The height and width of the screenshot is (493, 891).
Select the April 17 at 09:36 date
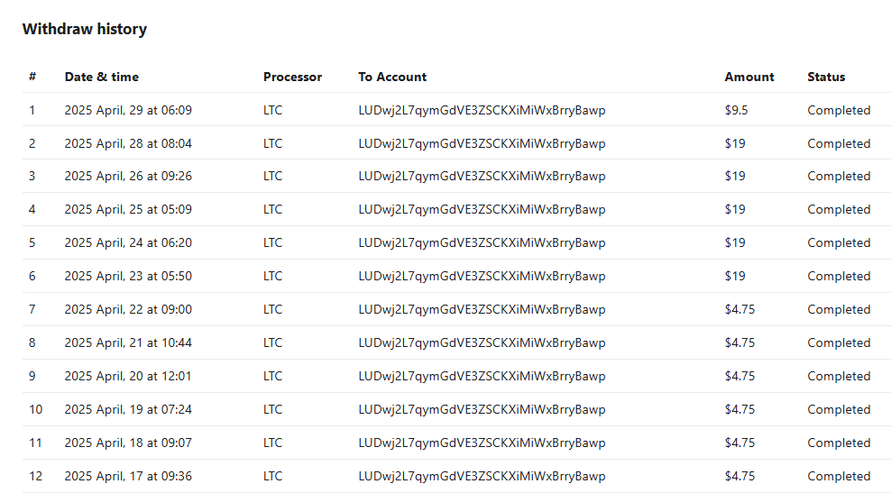[128, 476]
